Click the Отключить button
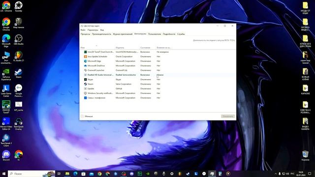This screenshot has width=315, height=177. point(228,117)
